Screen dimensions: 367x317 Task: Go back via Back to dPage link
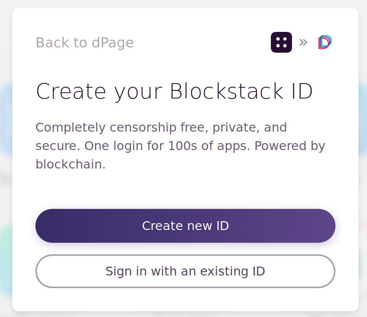[85, 42]
